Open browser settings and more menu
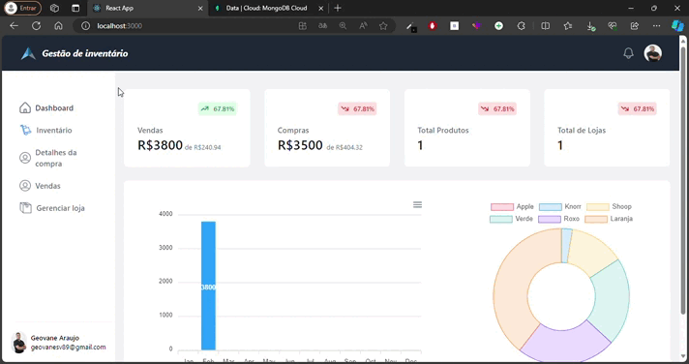689x364 pixels. (x=656, y=26)
